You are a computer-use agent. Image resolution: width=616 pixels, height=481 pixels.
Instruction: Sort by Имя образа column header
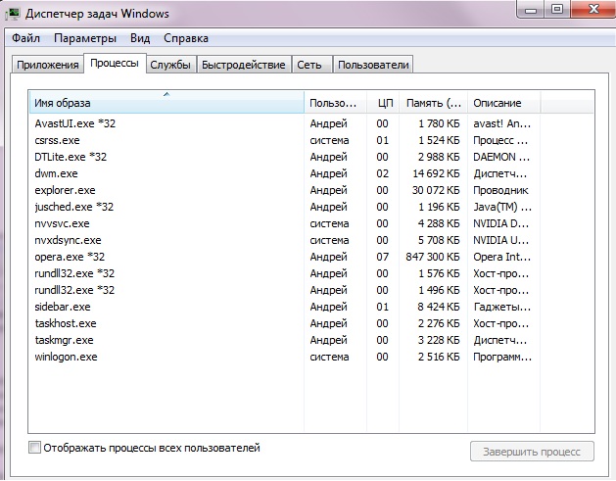tap(166, 103)
